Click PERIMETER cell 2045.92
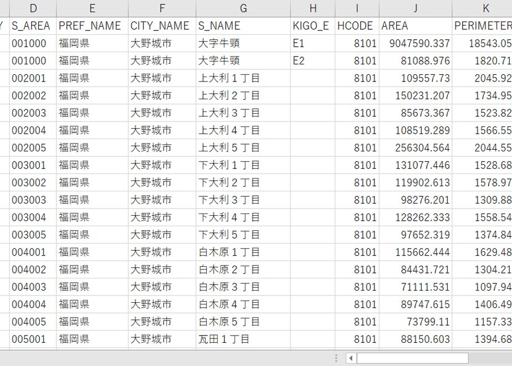The image size is (512, 366). 482,78
